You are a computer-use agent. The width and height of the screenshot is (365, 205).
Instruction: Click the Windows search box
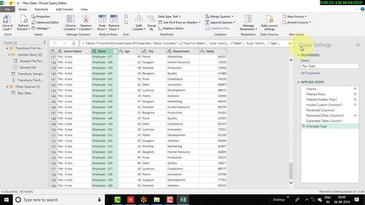coord(58,200)
